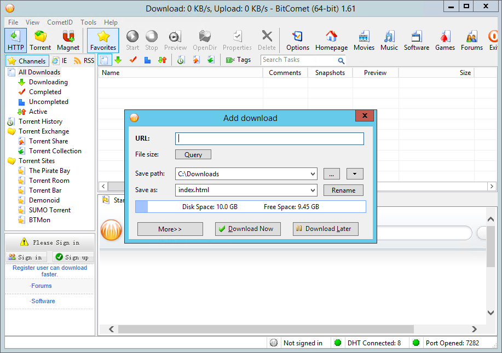Screen dimensions: 502x353
Task: Select Completed in the sidebar
Action: pos(45,92)
